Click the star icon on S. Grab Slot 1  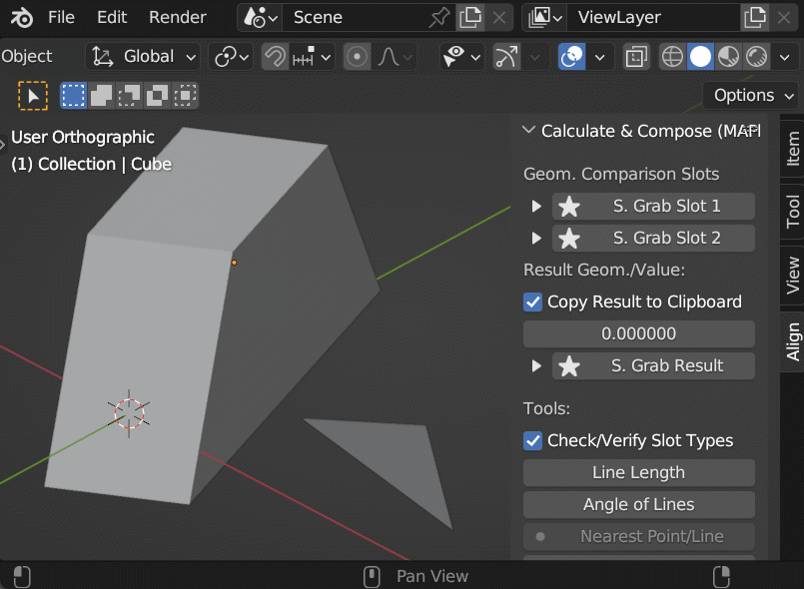pos(569,206)
